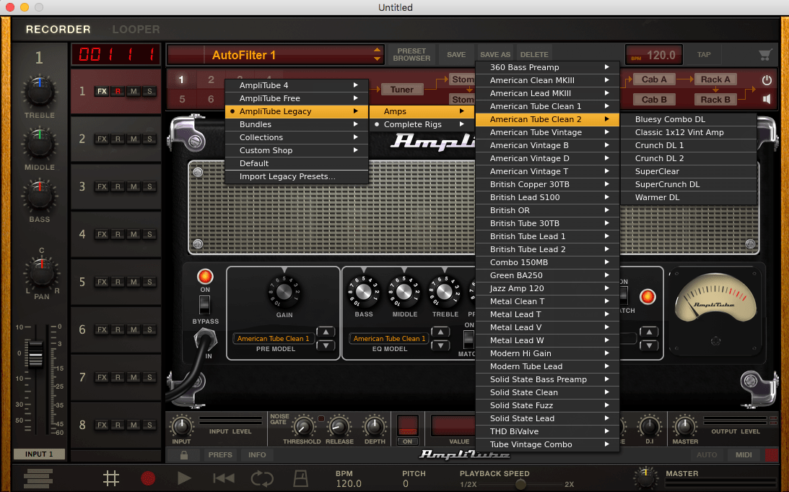Click the INFO button
This screenshot has width=789, height=492.
tap(257, 454)
